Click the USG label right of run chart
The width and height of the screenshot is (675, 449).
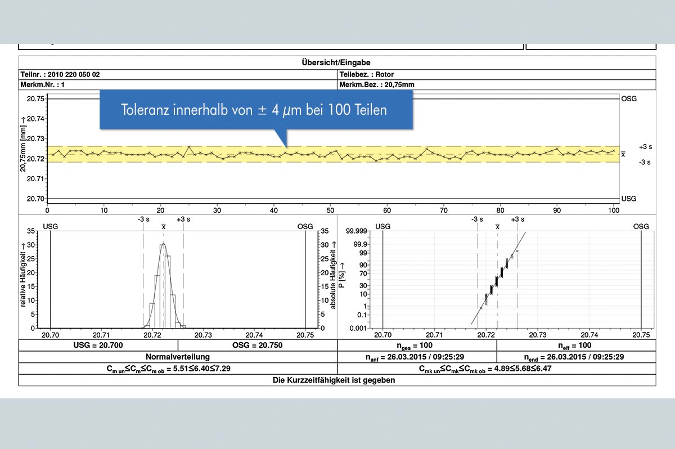point(629,199)
